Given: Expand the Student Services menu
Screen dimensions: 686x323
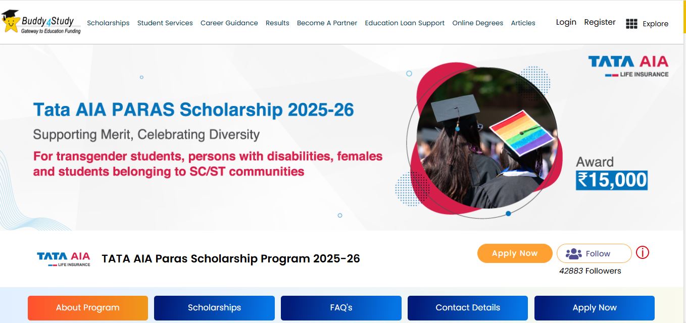Looking at the screenshot, I should (165, 23).
